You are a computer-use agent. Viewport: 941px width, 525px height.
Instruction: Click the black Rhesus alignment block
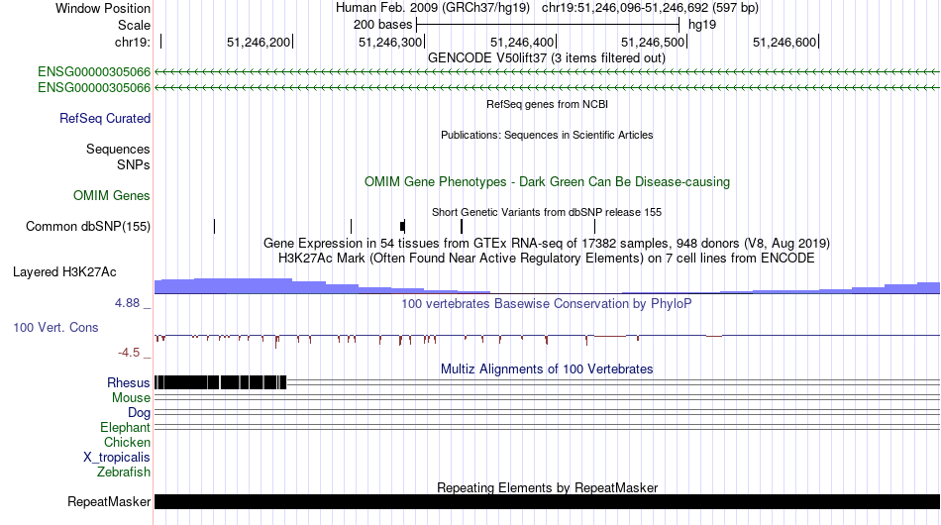[220, 382]
